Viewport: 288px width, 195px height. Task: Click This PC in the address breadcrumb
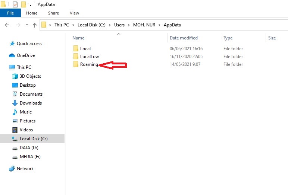(62, 25)
